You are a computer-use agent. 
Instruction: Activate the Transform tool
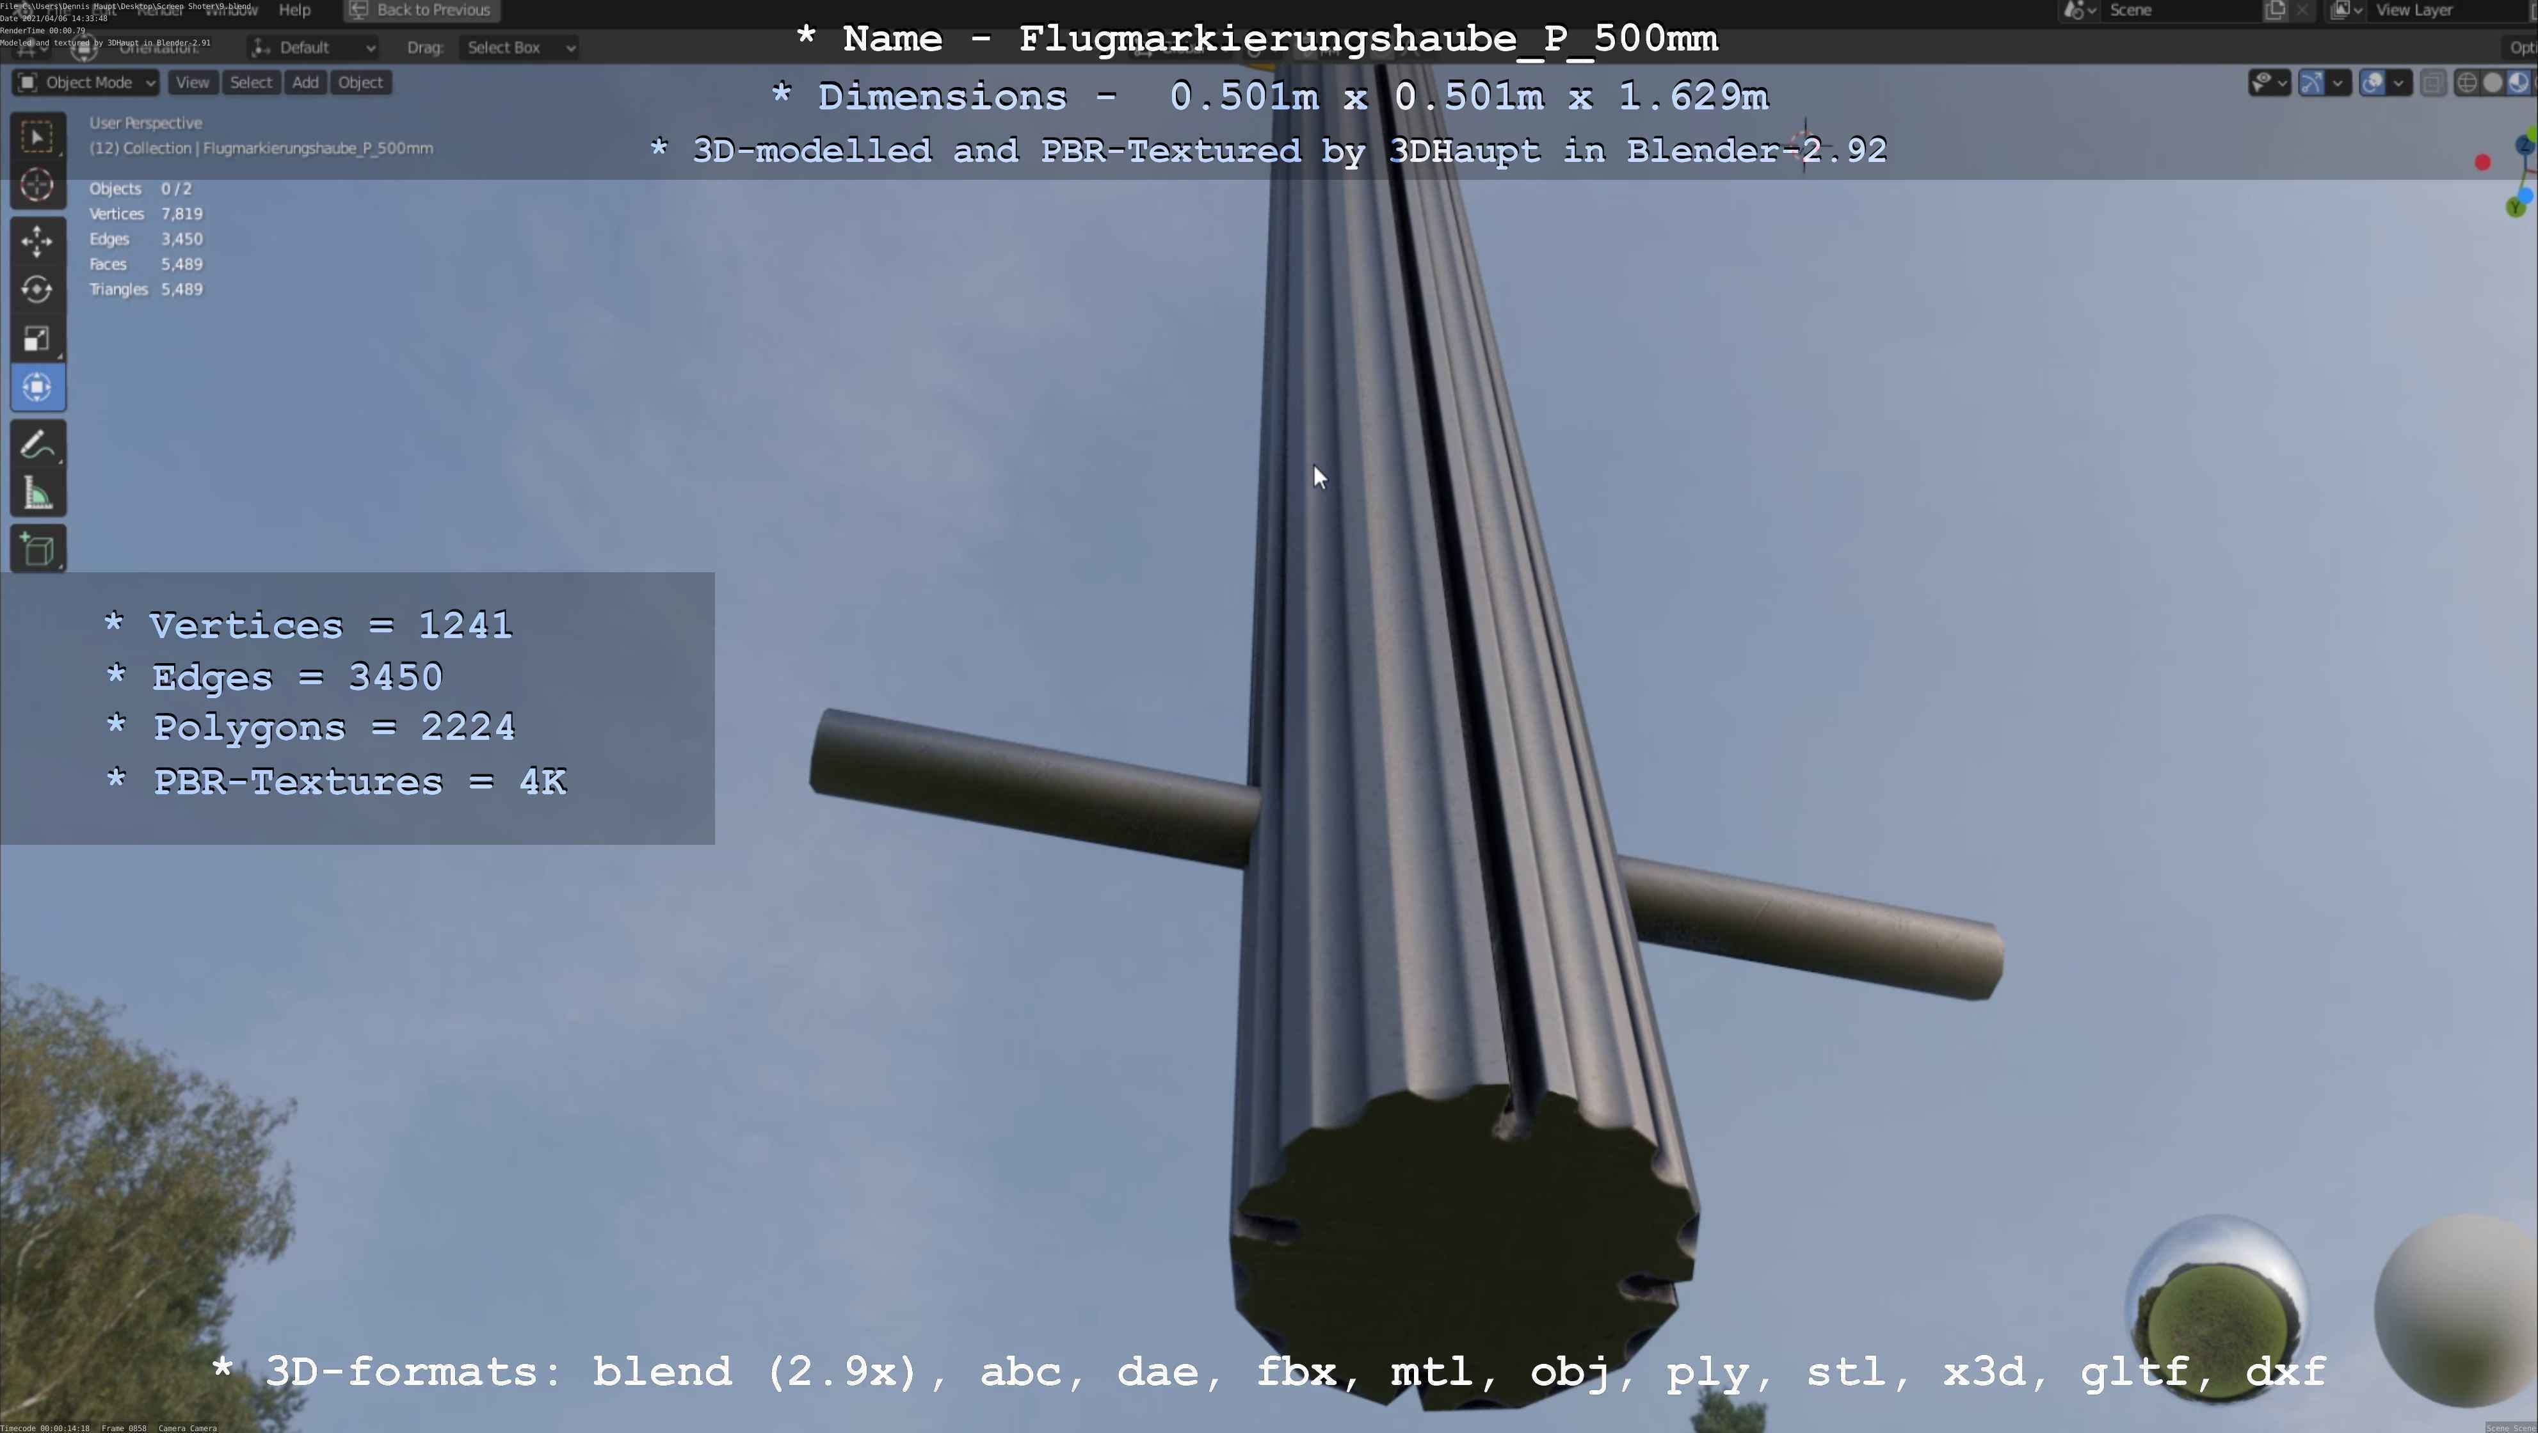[x=37, y=387]
